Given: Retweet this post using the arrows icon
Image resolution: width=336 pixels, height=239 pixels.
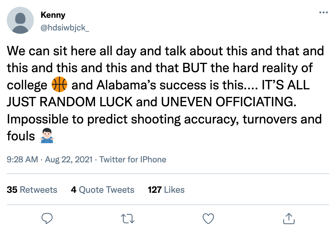Looking at the screenshot, I should pyautogui.click(x=128, y=218).
